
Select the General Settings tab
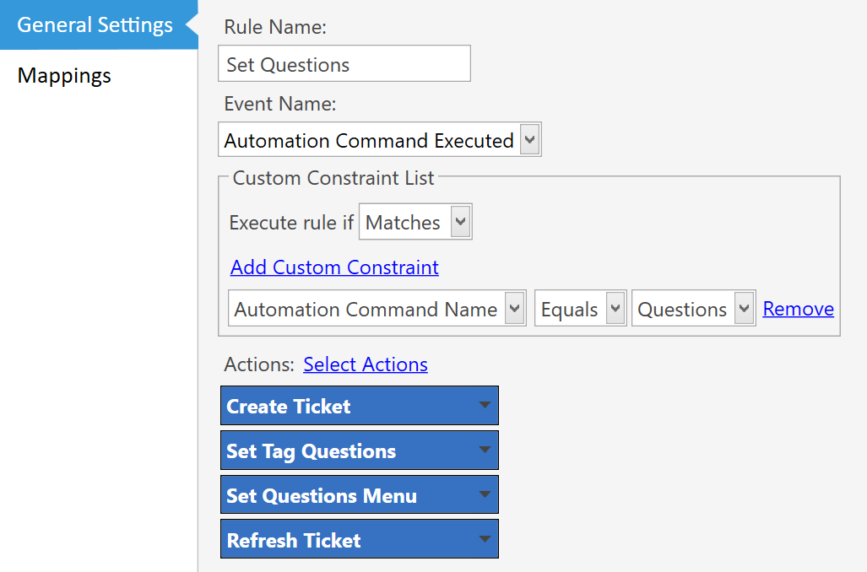tap(94, 24)
